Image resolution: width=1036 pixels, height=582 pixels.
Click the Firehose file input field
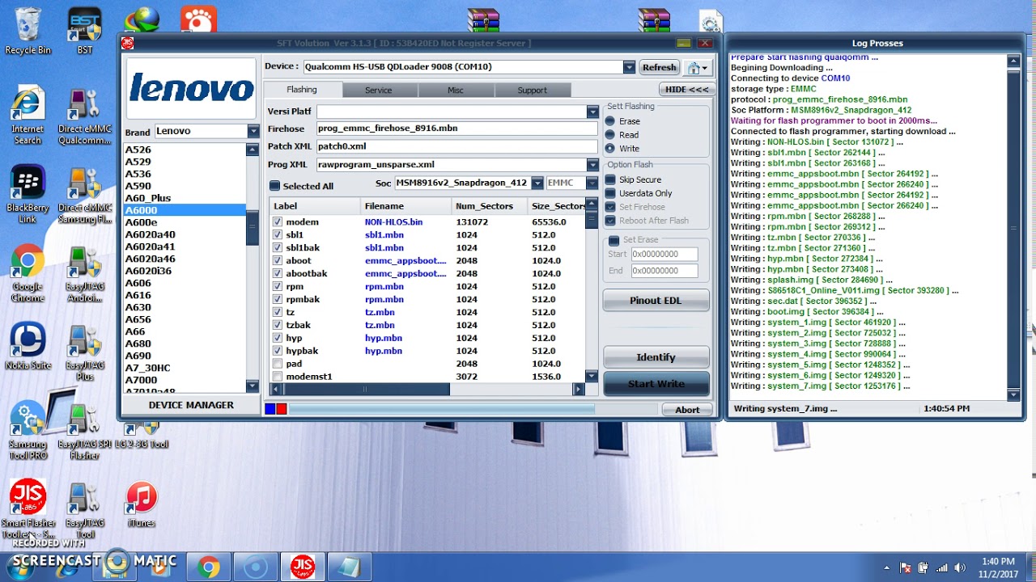tap(457, 129)
